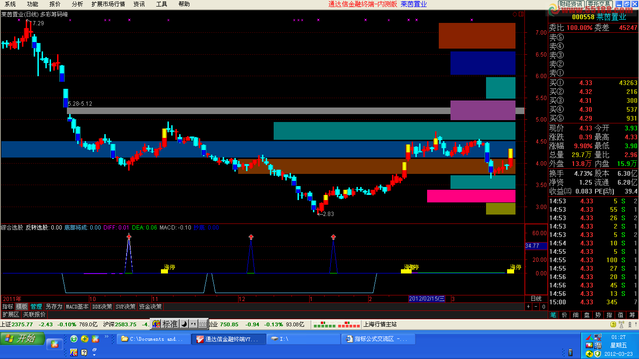Click the 日线 period selector
639x359 pixels.
[x=536, y=299]
